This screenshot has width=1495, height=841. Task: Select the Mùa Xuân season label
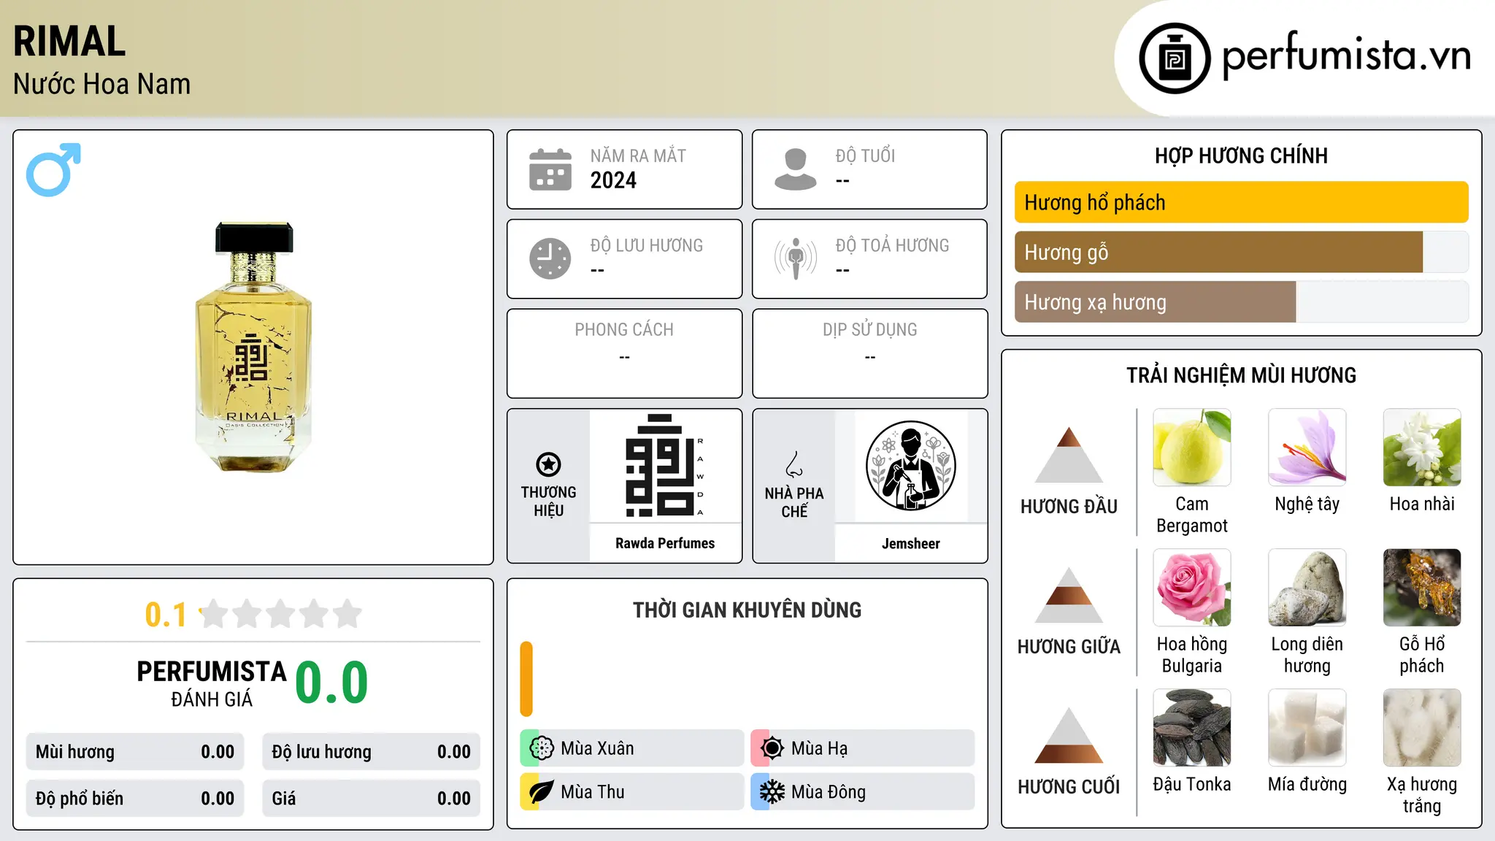[x=597, y=748]
